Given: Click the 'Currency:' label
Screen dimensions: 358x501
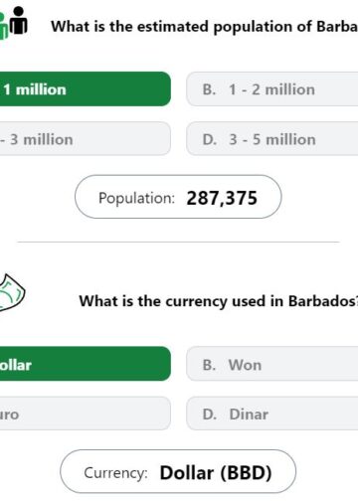Looking at the screenshot, I should click(116, 473).
